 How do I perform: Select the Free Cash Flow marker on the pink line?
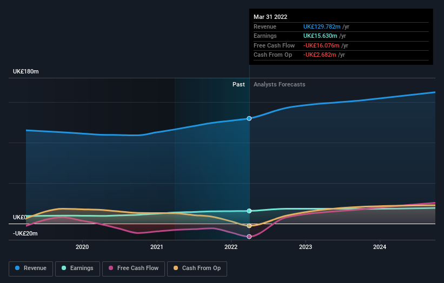click(x=249, y=237)
